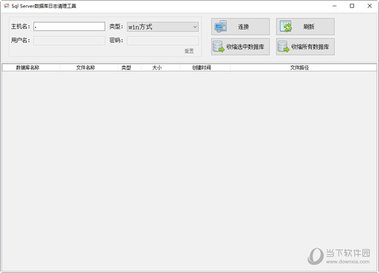Click the 密码 password field
Screen dimensions: 379x273
coord(163,40)
